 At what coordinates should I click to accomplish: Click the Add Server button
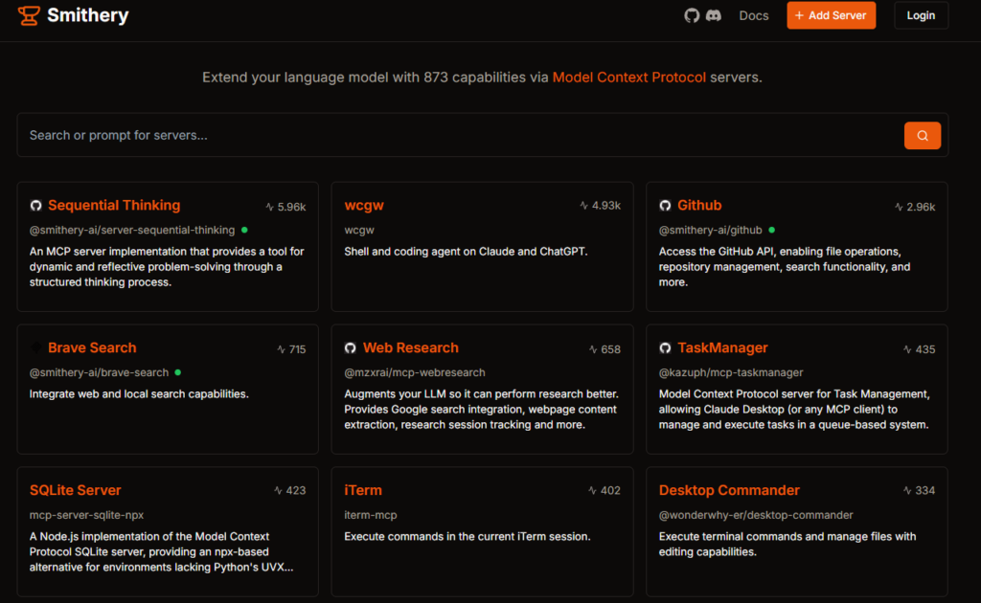[x=831, y=15]
